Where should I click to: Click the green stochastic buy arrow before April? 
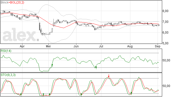coord(21,95)
